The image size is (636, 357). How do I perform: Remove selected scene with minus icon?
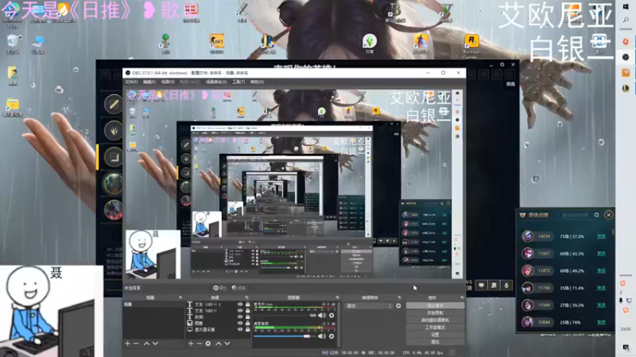click(x=136, y=344)
